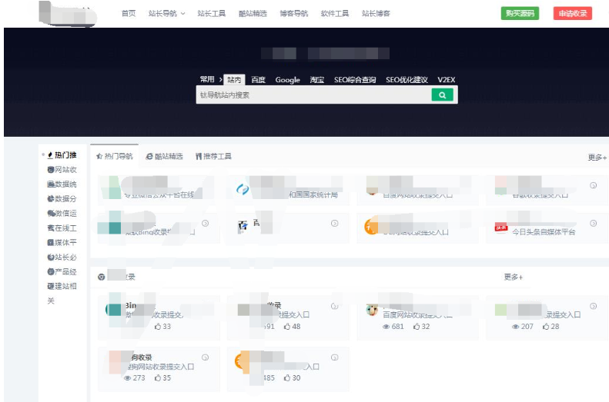Click arrow icon on card with 28 likes

coord(593,306)
